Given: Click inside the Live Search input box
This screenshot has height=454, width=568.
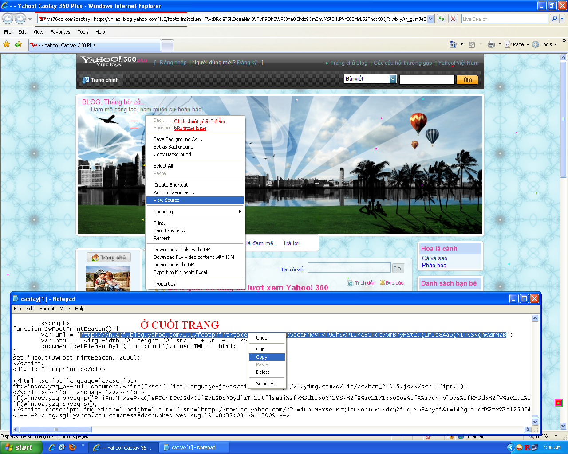Looking at the screenshot, I should click(x=504, y=19).
